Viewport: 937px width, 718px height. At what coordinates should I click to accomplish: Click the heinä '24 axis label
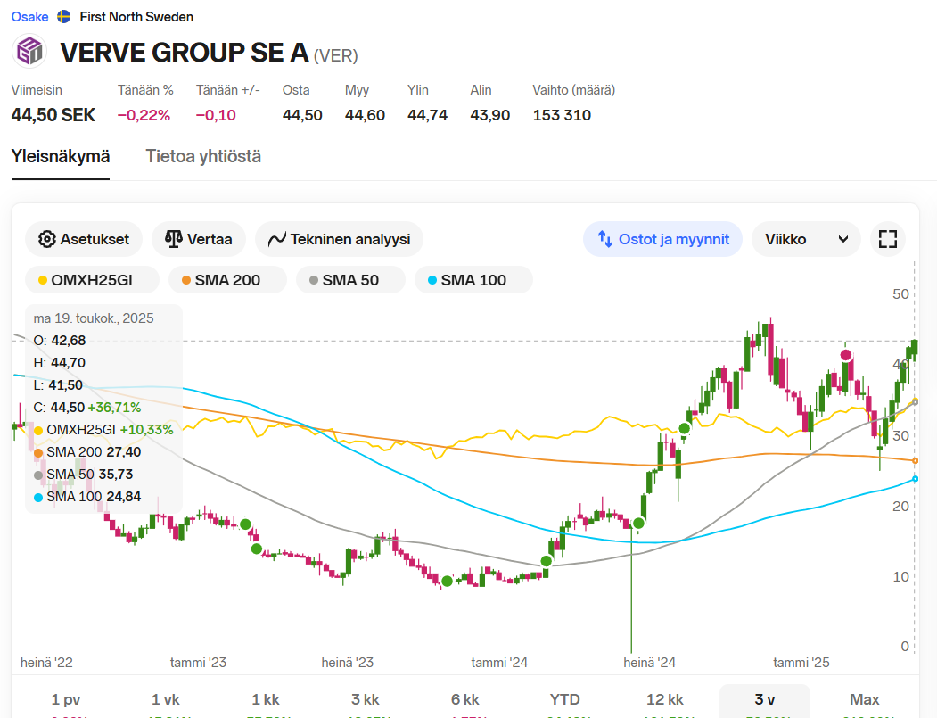[x=650, y=663]
